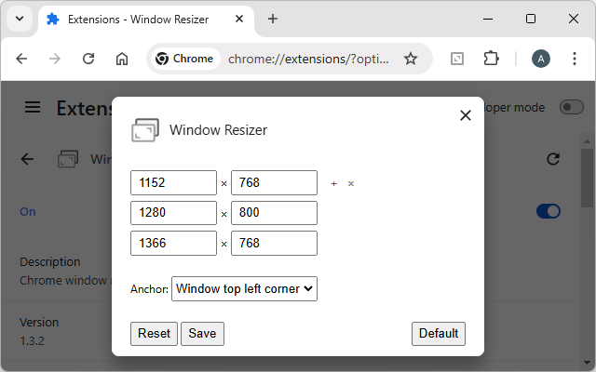Click the scrollbar down arrow
Screen dimensions: 596x372
587,363
